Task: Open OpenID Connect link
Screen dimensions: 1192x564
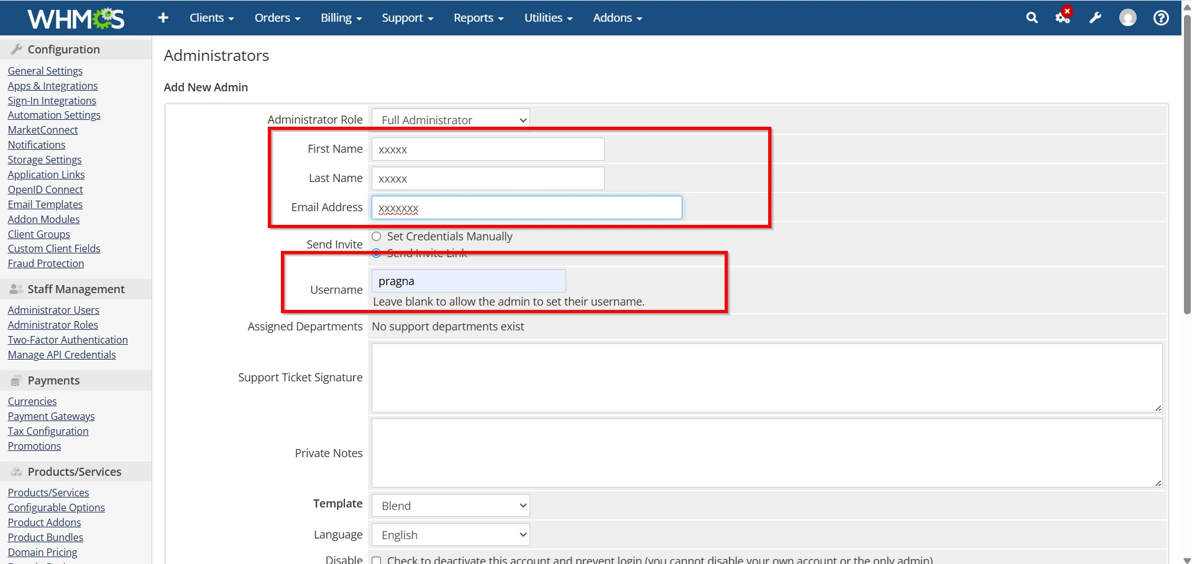Action: tap(45, 189)
